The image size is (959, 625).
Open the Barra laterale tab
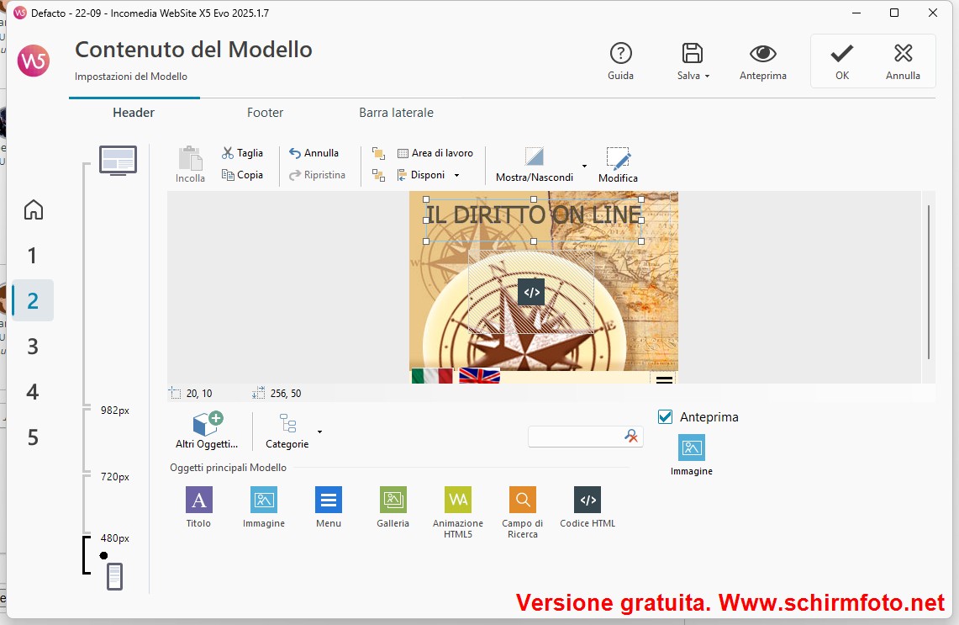(x=396, y=113)
